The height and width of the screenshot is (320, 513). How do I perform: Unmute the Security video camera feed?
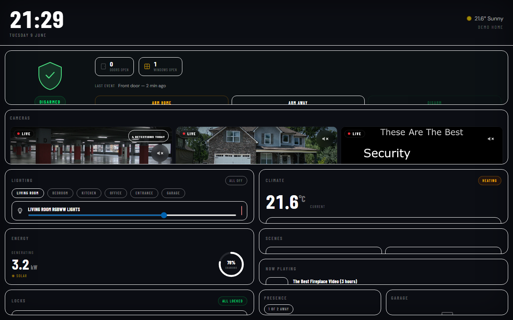coord(491,139)
